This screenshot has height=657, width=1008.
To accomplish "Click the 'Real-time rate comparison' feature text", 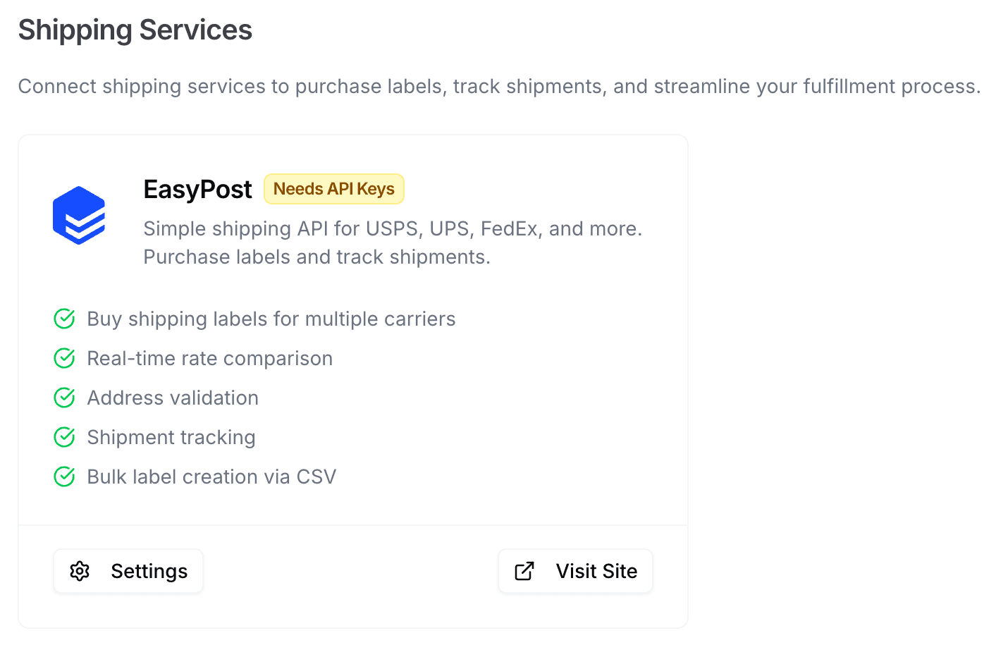I will 209,358.
